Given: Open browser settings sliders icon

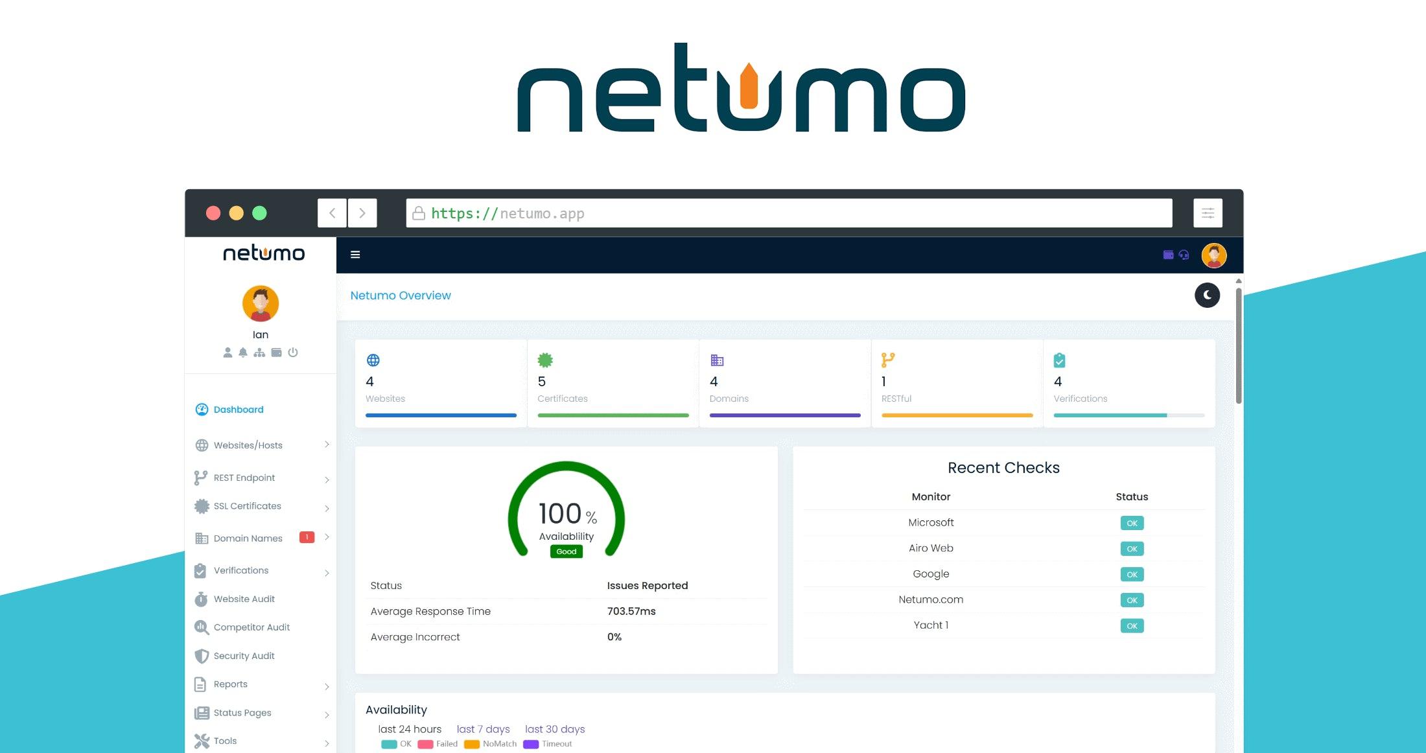Looking at the screenshot, I should tap(1208, 213).
